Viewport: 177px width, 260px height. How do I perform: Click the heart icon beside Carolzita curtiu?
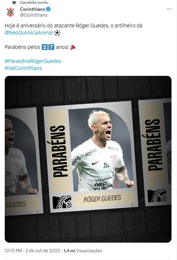[14, 3]
